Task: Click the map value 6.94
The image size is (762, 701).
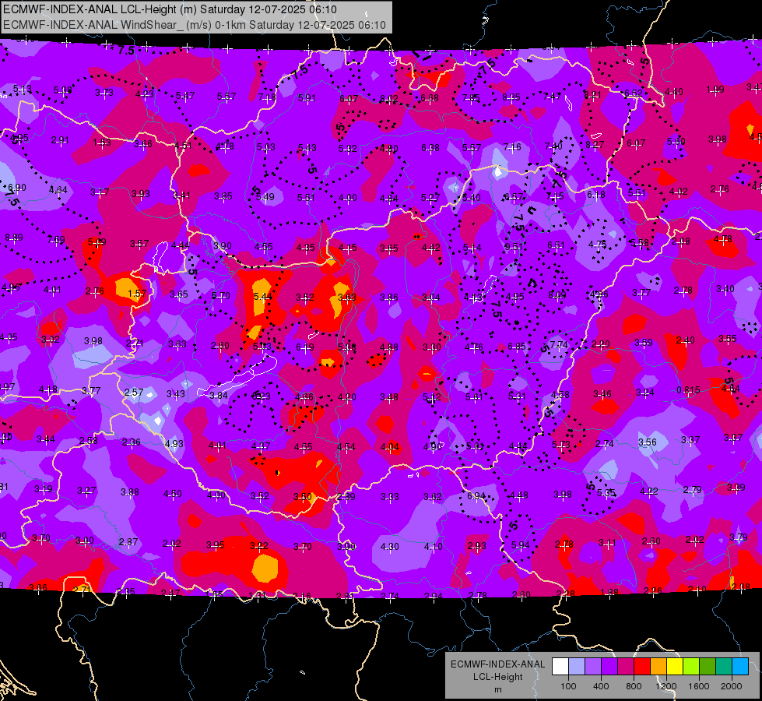Action: 476,495
